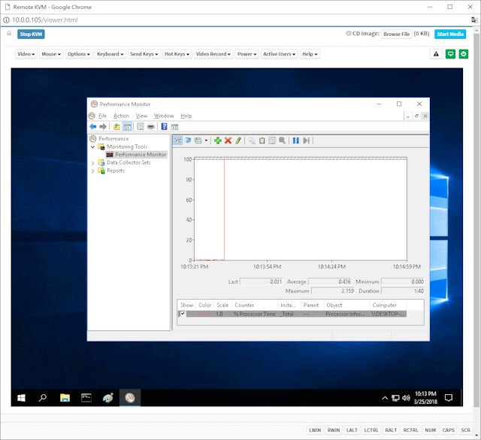Toggle the NUM lock indicator button

coord(431,430)
